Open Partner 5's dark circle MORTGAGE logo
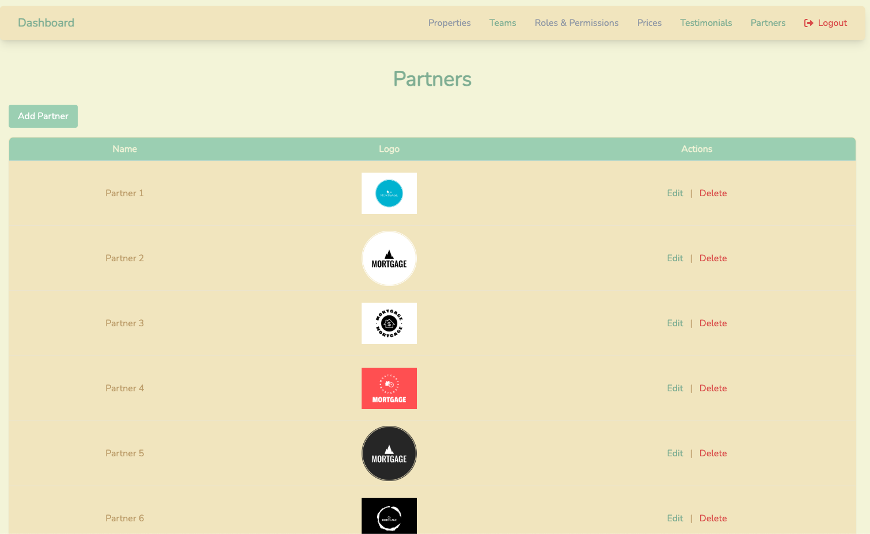This screenshot has width=870, height=534. 389,453
